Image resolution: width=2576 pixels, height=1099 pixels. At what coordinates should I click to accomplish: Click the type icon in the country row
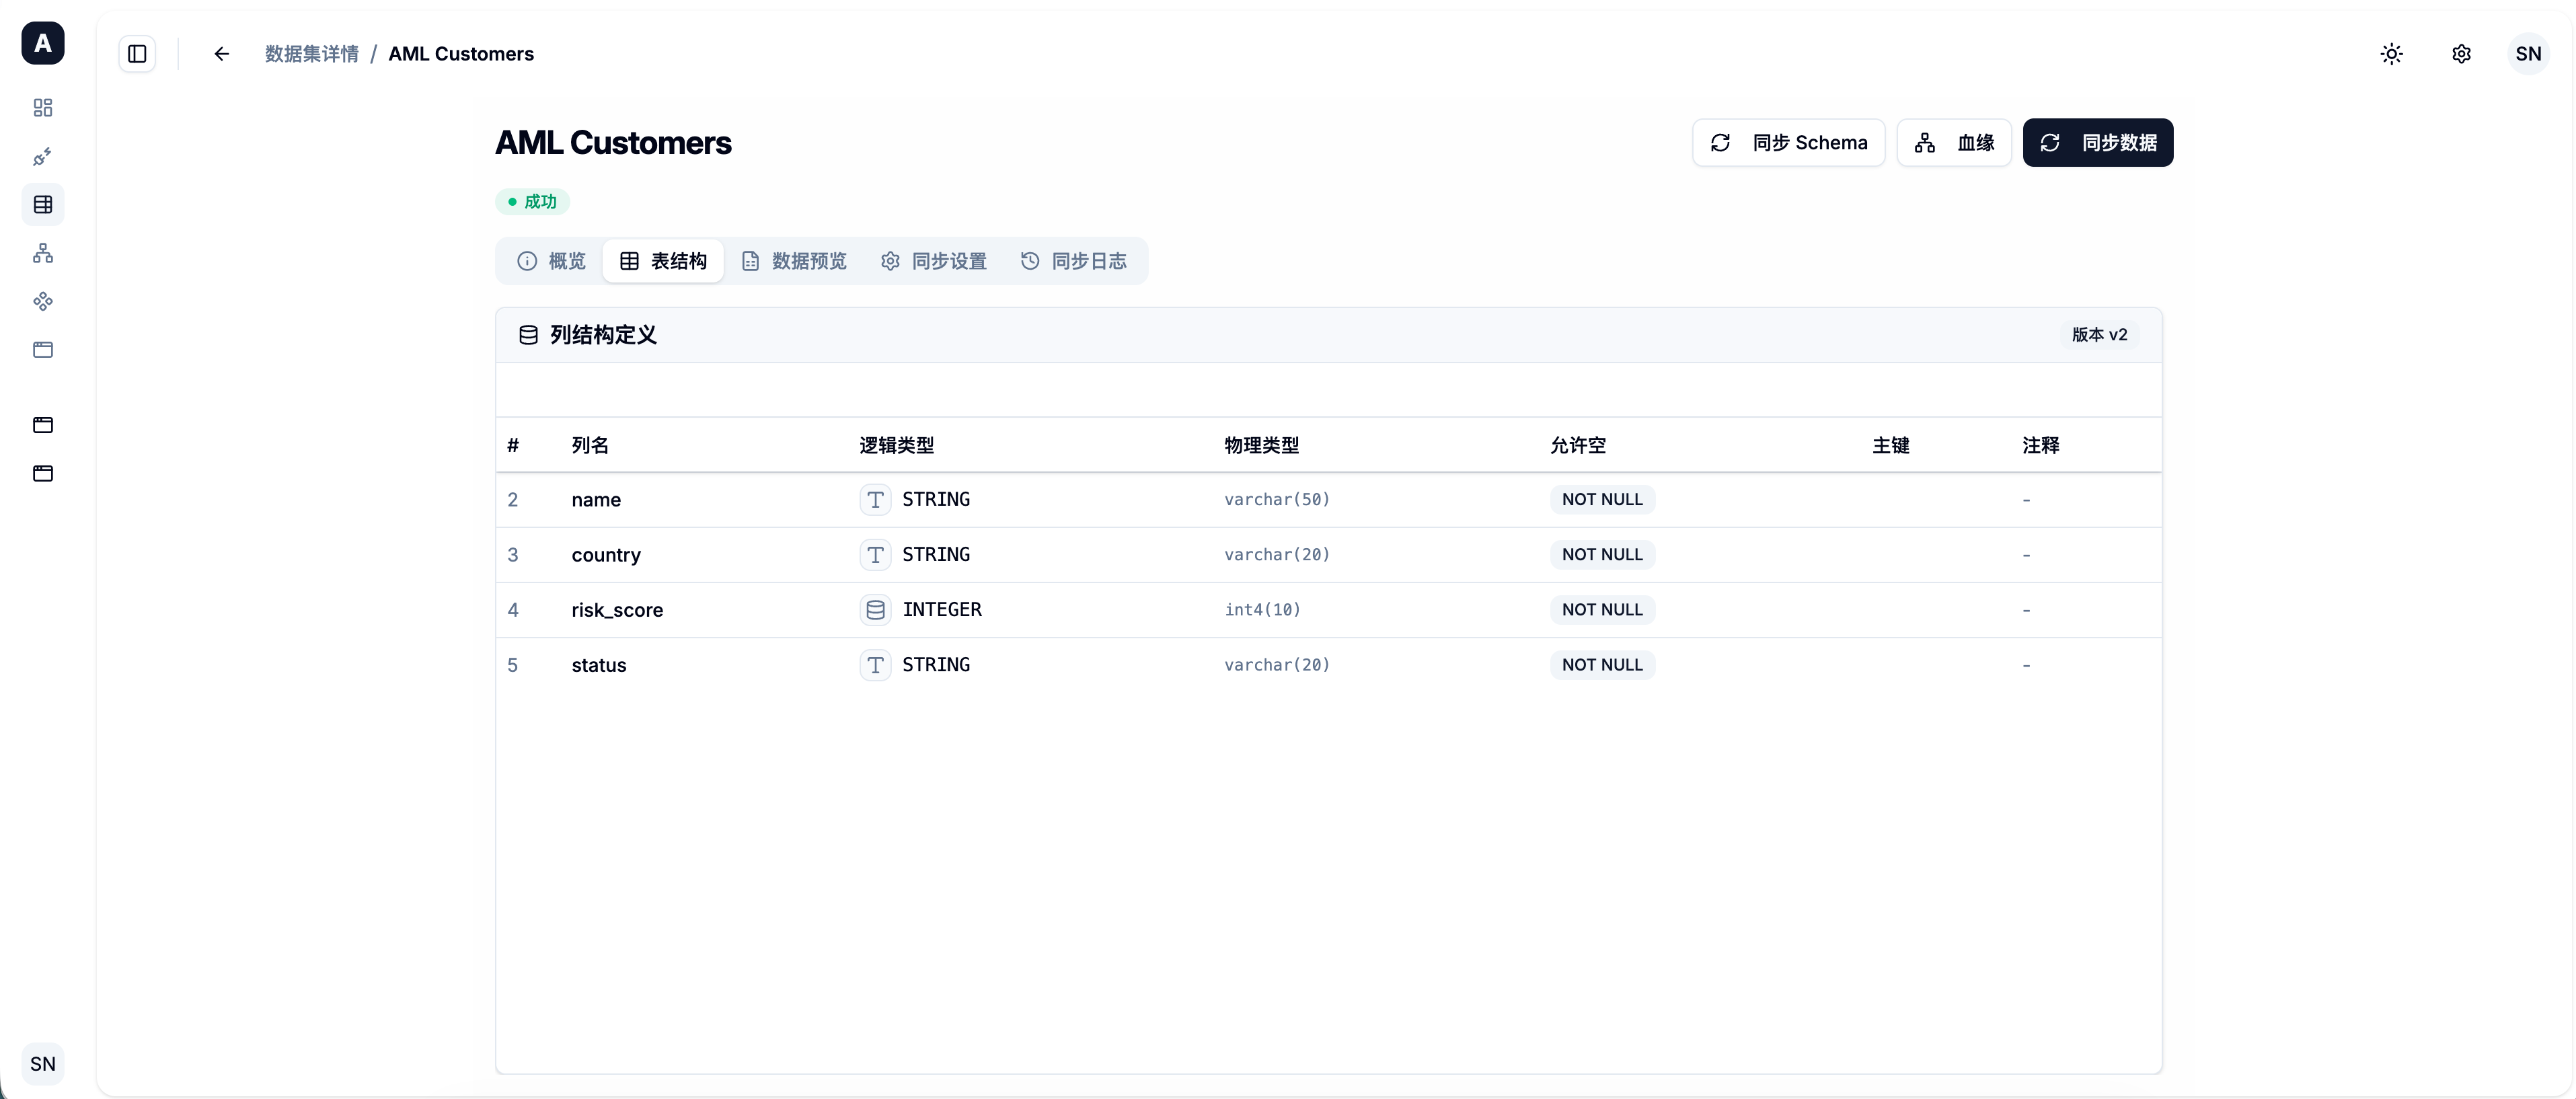[x=875, y=554]
